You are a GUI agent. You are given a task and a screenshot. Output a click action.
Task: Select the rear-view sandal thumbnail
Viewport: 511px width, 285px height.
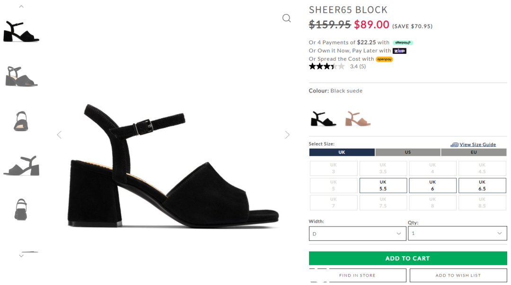point(21,210)
